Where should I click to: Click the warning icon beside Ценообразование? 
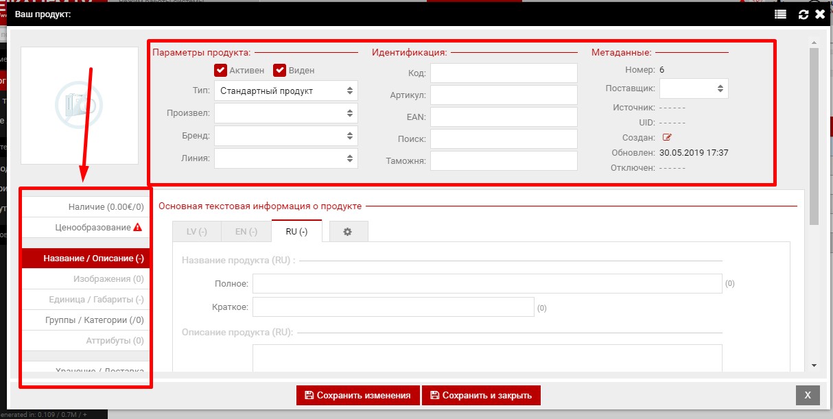click(x=138, y=227)
